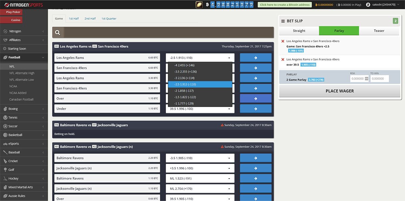Close the open -2.5 1.913 spread dropdown
The width and height of the screenshot is (405, 201).
(200, 58)
